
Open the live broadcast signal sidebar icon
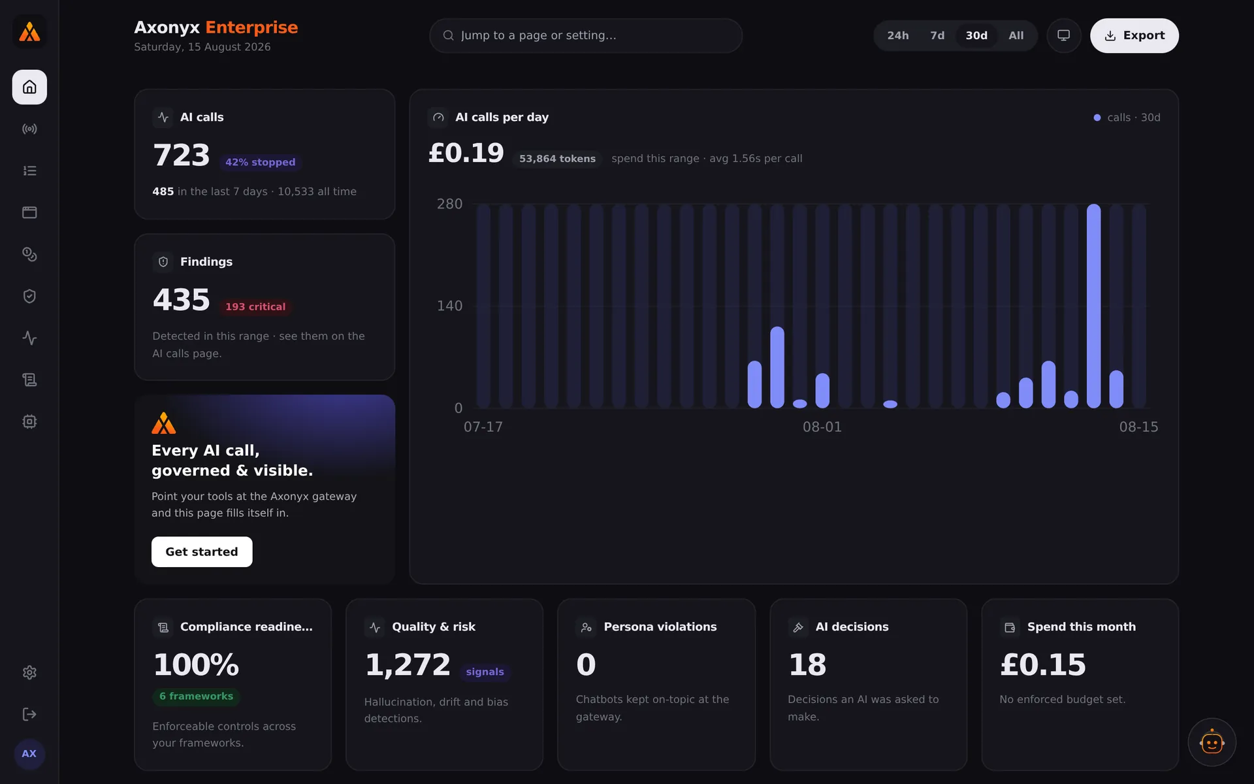pyautogui.click(x=29, y=129)
